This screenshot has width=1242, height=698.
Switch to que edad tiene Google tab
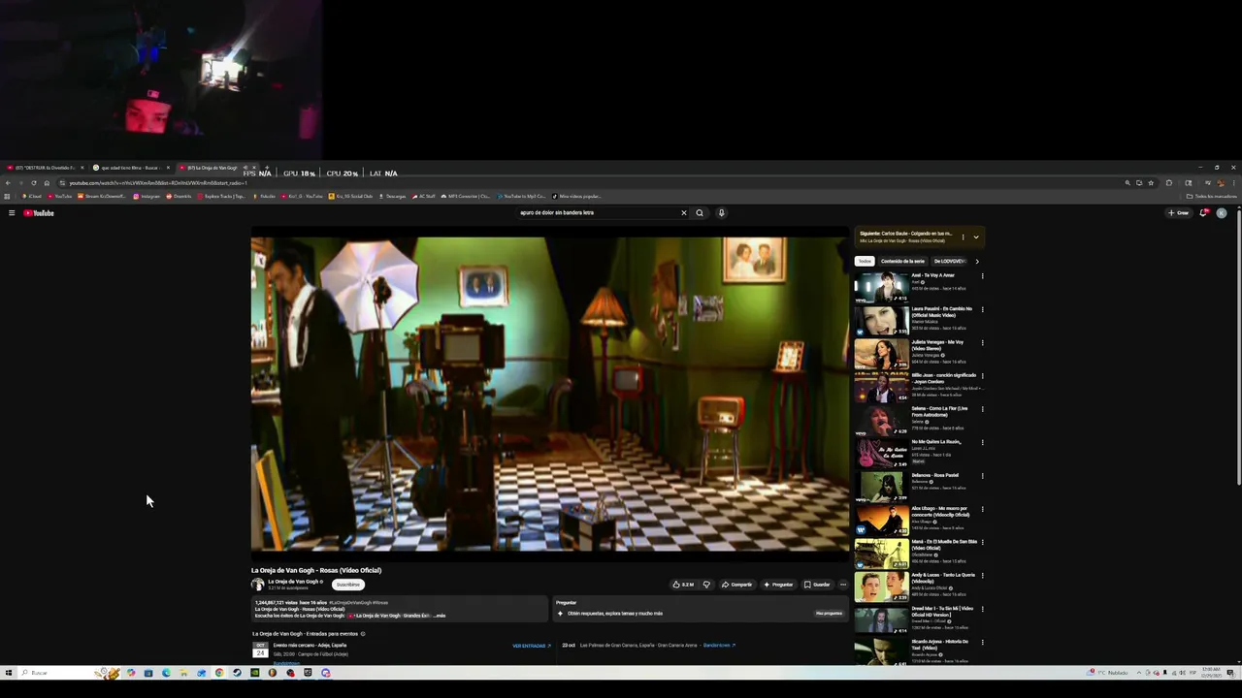[x=131, y=168]
